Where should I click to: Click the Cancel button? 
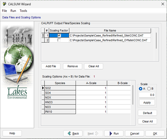click(134, 134)
